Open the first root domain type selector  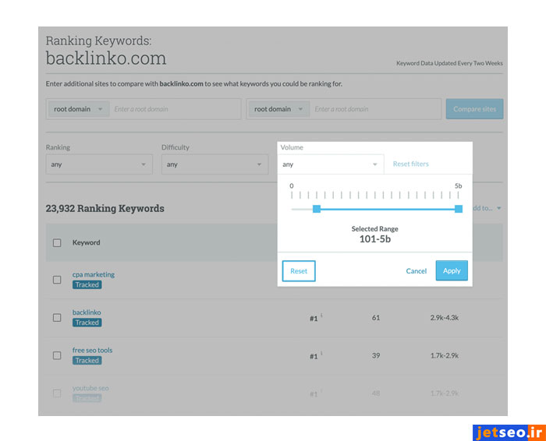(x=78, y=109)
